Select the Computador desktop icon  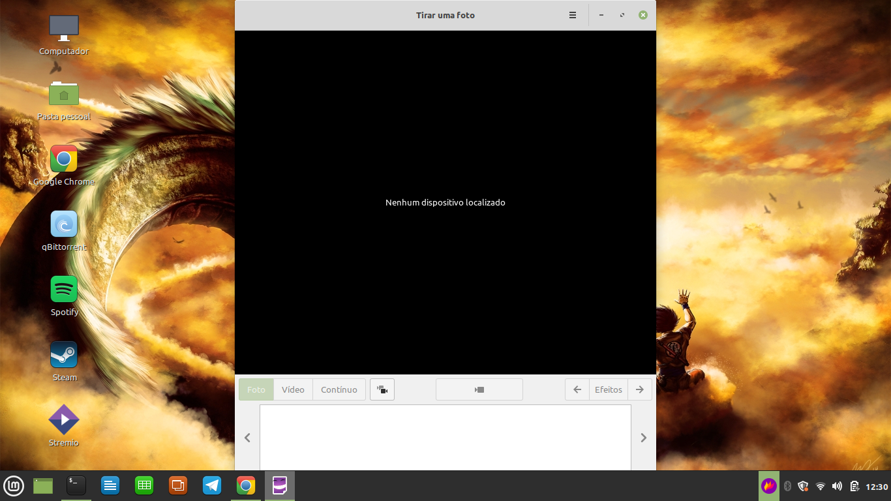pyautogui.click(x=64, y=35)
